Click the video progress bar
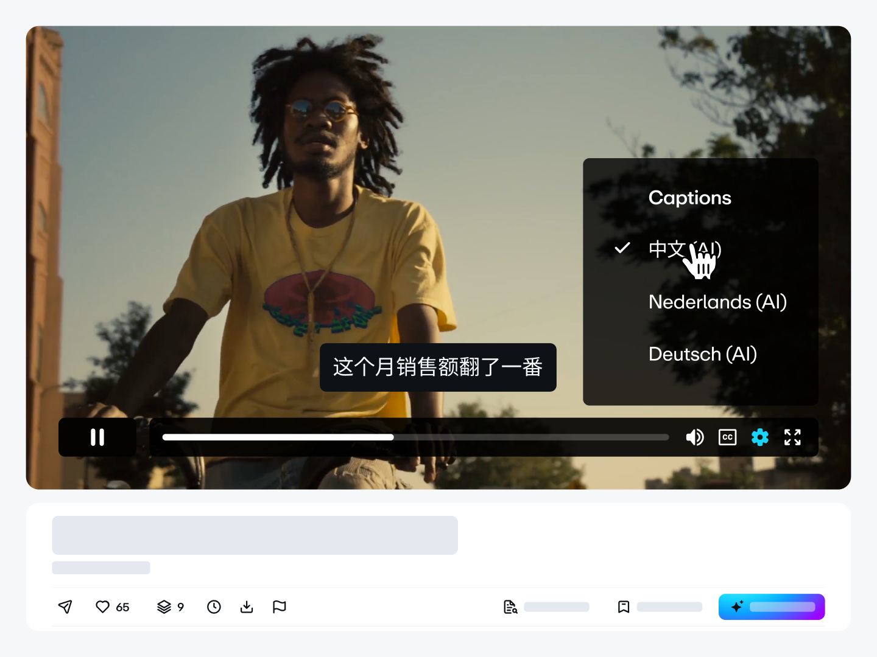877x657 pixels. (415, 437)
